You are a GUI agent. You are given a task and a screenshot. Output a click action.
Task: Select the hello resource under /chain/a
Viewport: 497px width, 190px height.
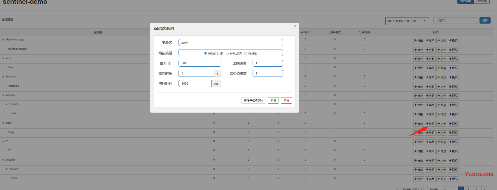[14, 113]
